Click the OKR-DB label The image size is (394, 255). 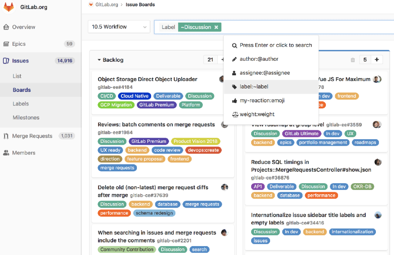click(x=362, y=187)
